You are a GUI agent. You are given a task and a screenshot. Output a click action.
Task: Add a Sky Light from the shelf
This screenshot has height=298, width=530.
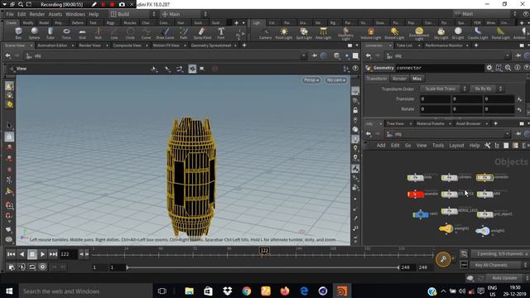tap(441, 33)
